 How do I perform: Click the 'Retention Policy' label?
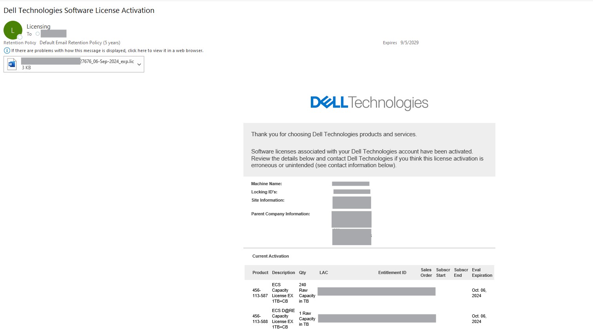coord(20,43)
